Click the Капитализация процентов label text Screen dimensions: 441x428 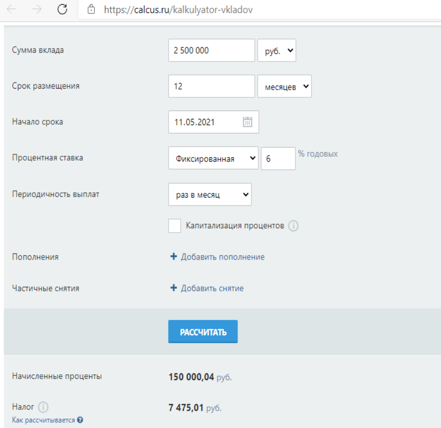(x=235, y=226)
